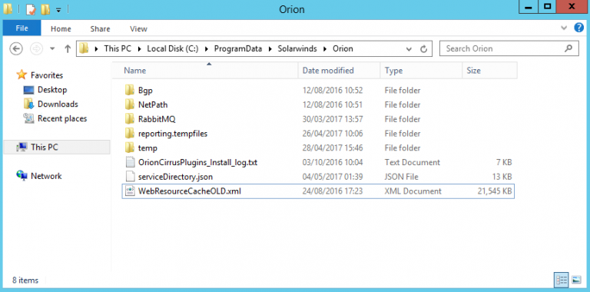Screen dimensions: 590x292
Task: Open the Help question mark icon
Action: [578, 28]
